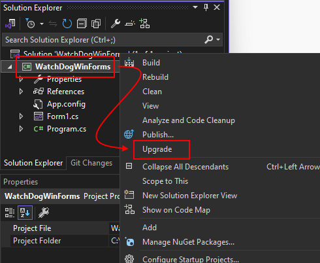This screenshot has height=263, width=320.
Task: Click the C# project icon beside WatchDogWinForms
Action: 27,67
